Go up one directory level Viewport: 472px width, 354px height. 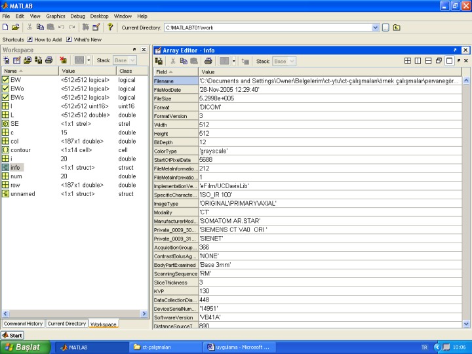(397, 28)
